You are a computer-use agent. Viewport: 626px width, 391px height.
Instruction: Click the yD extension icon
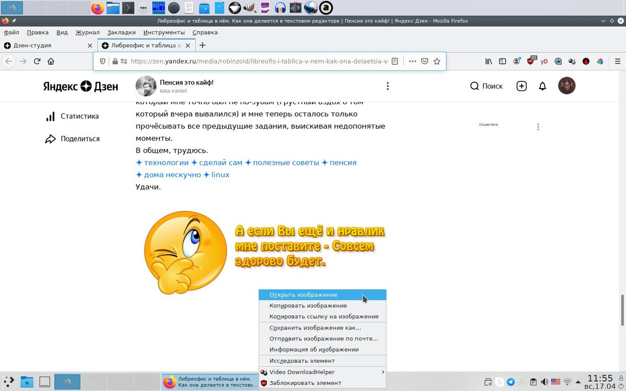tap(544, 61)
